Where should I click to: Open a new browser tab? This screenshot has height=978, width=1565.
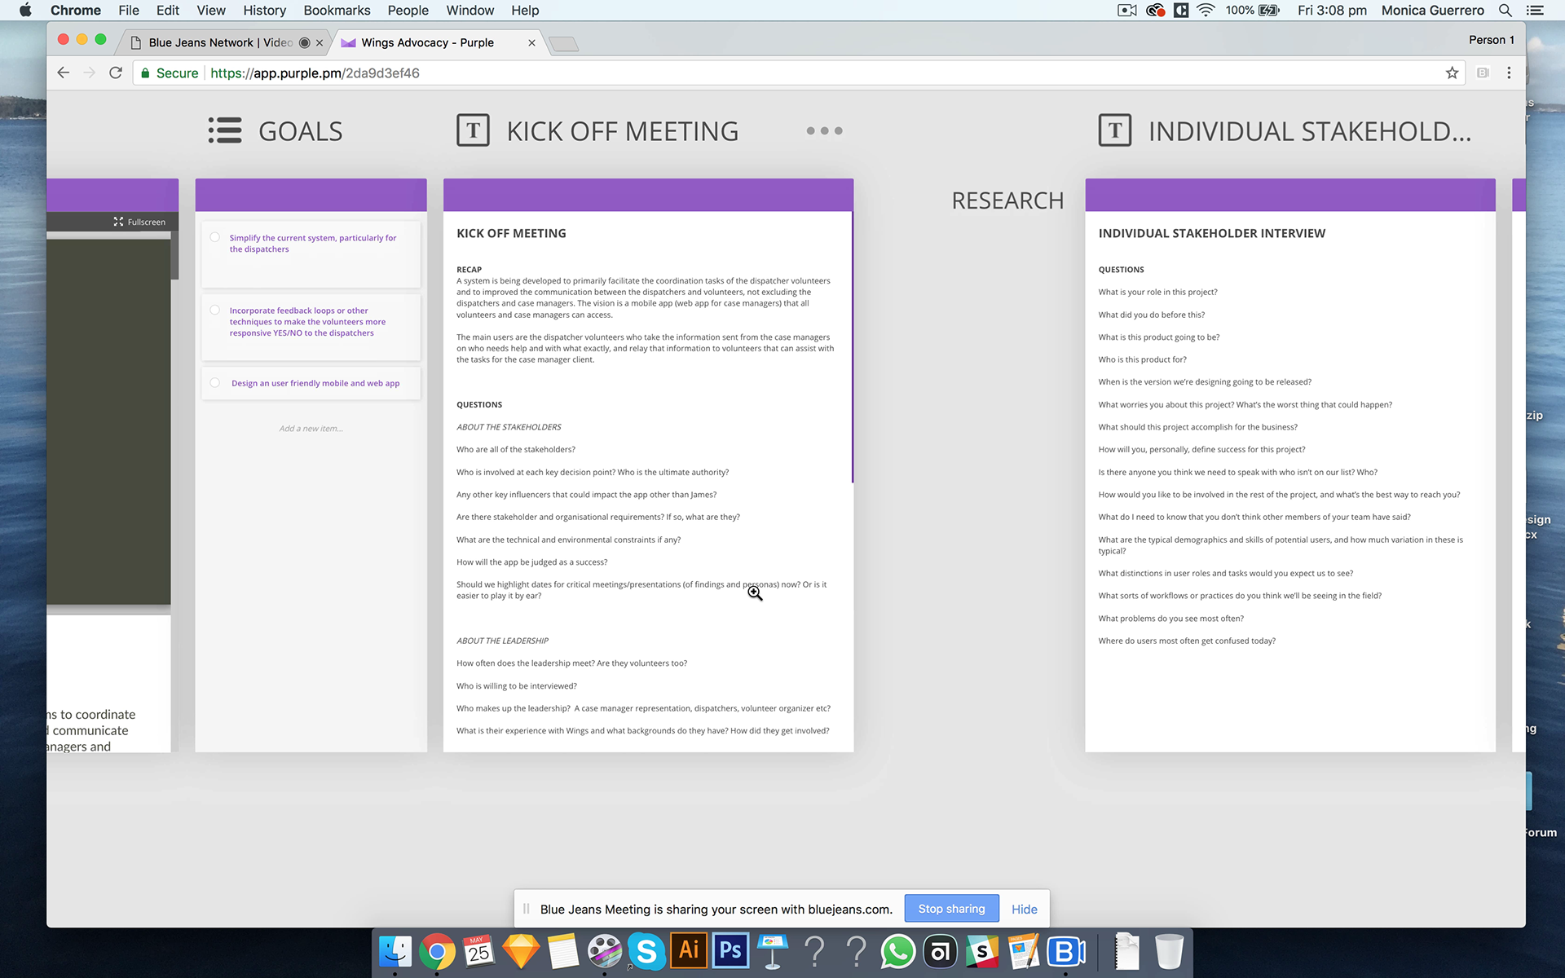point(563,43)
